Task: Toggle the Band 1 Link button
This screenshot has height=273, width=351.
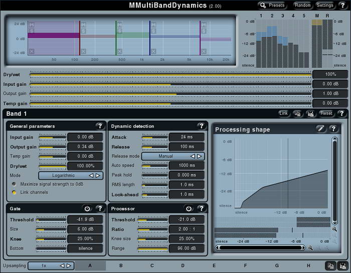Action: 283,114
